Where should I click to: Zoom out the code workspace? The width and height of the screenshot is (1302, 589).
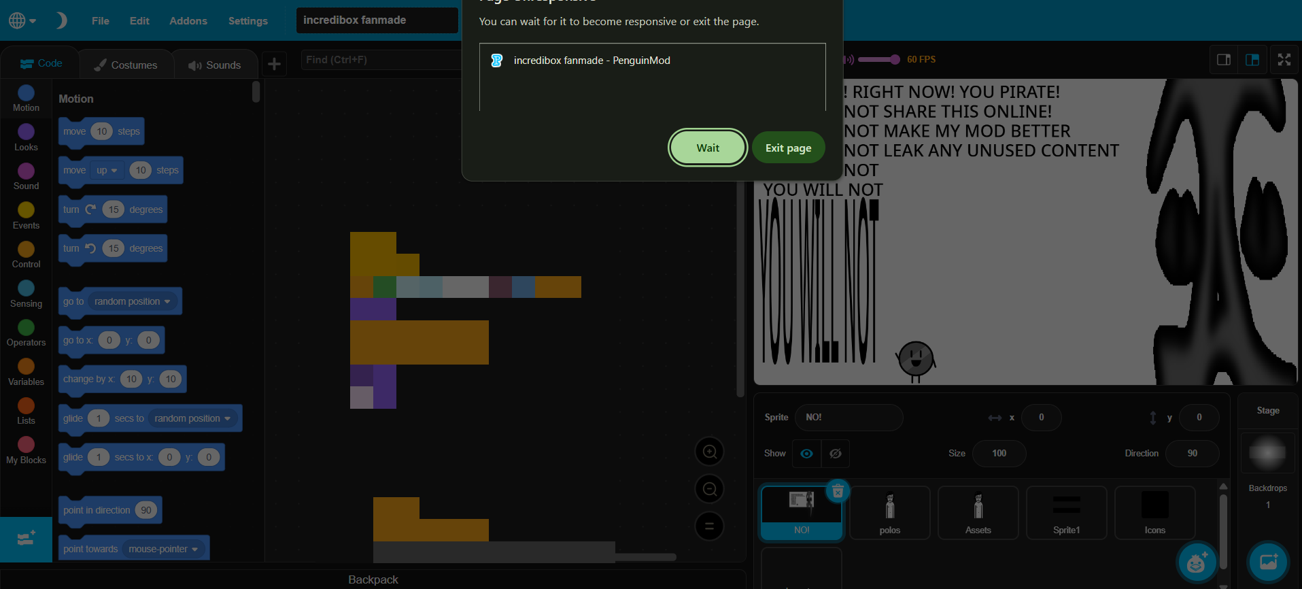point(709,489)
